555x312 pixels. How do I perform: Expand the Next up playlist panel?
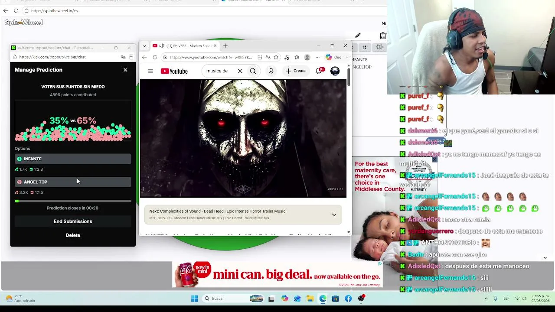click(334, 214)
